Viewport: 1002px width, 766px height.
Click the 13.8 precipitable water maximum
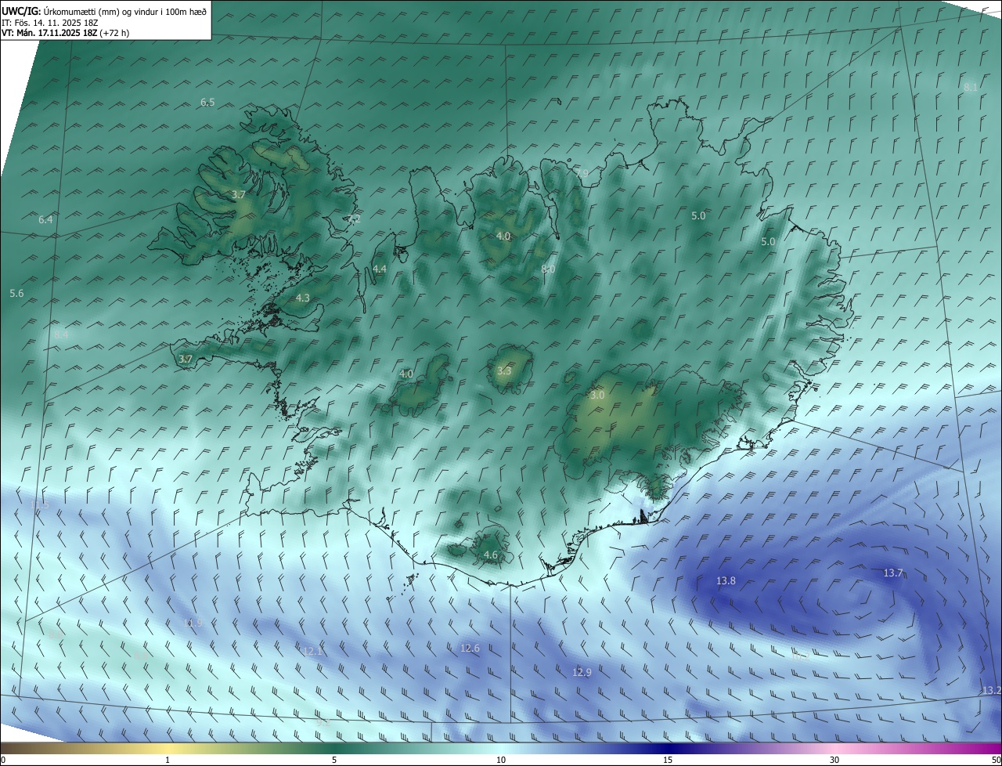pos(726,581)
